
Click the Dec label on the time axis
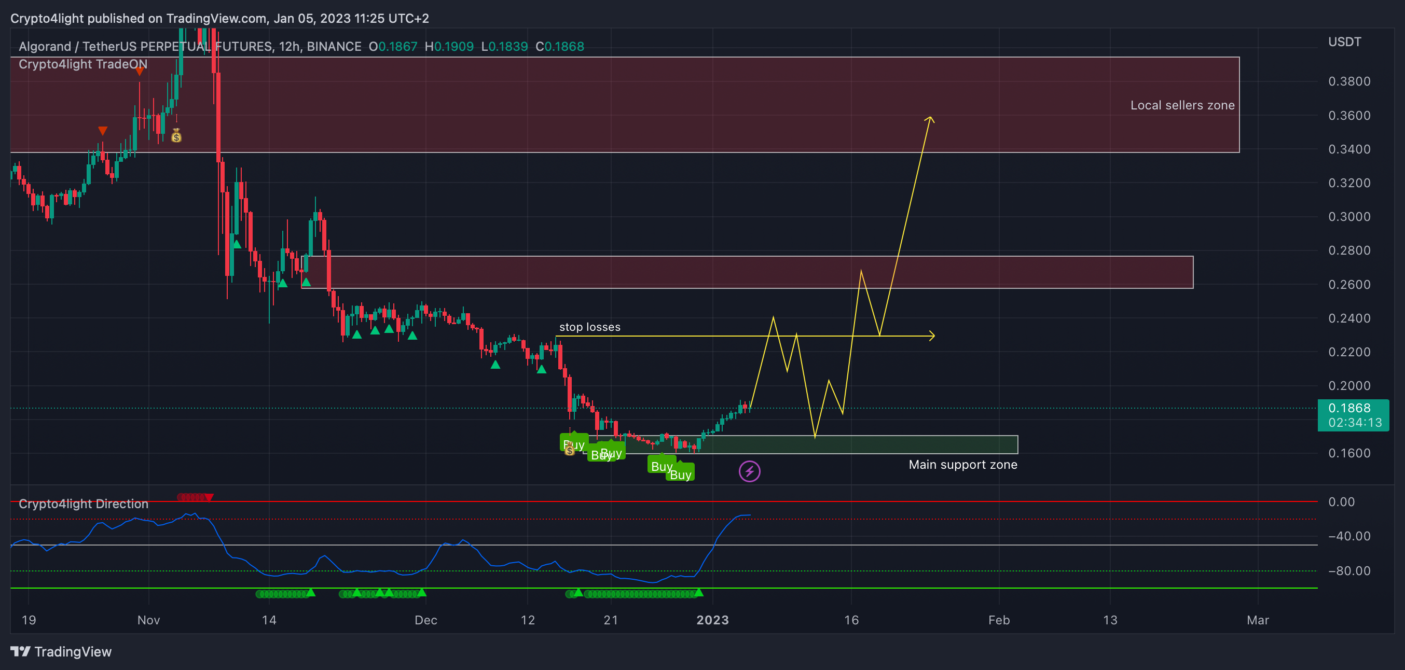coord(425,620)
